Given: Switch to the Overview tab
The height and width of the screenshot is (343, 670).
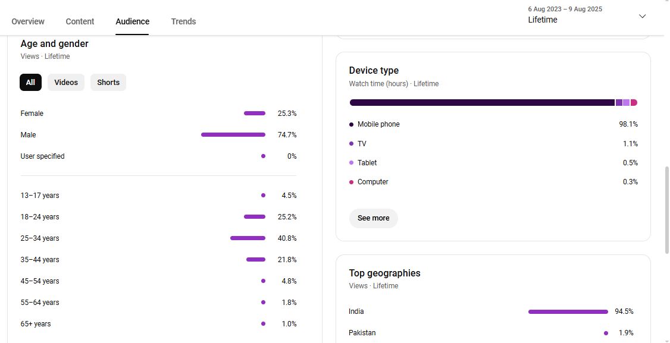Looking at the screenshot, I should click(28, 21).
